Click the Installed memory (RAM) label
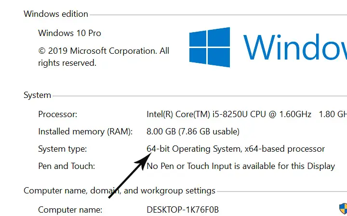 tap(85, 132)
